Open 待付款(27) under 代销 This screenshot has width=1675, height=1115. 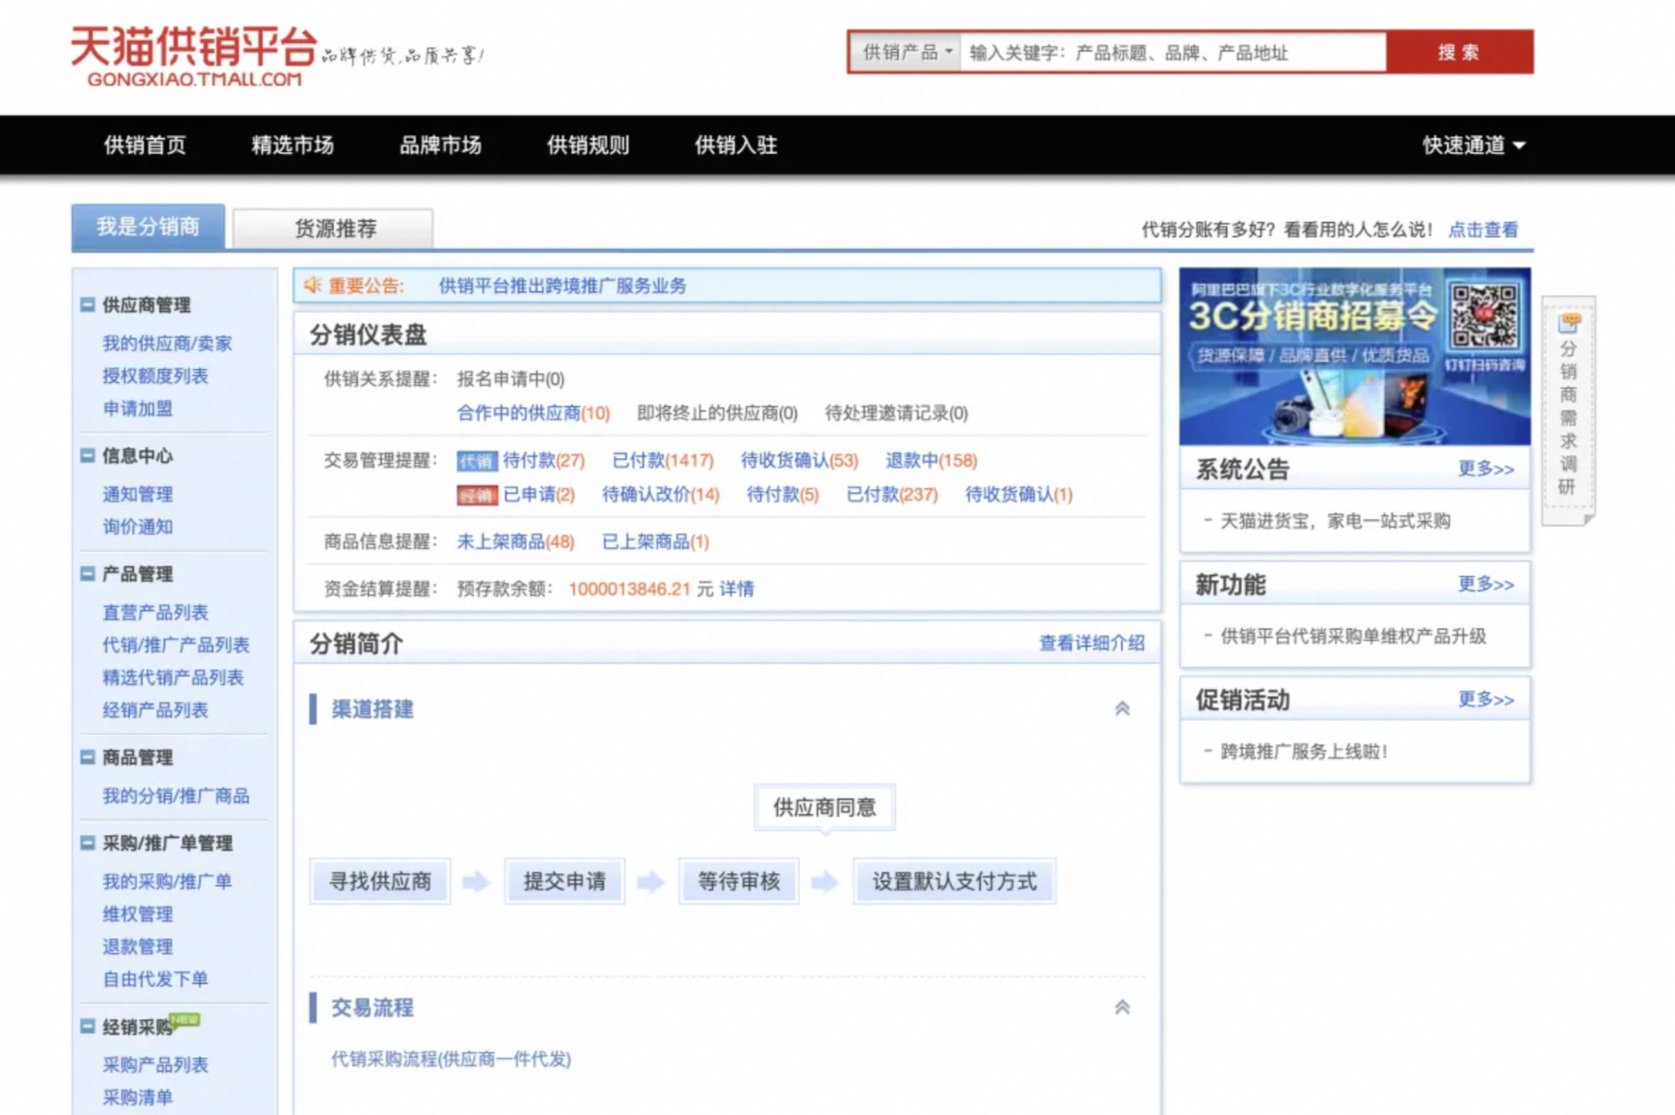(544, 461)
